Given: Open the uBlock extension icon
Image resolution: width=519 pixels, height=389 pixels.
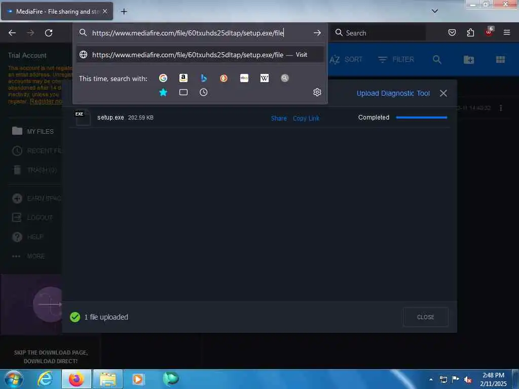Looking at the screenshot, I should click(x=489, y=32).
